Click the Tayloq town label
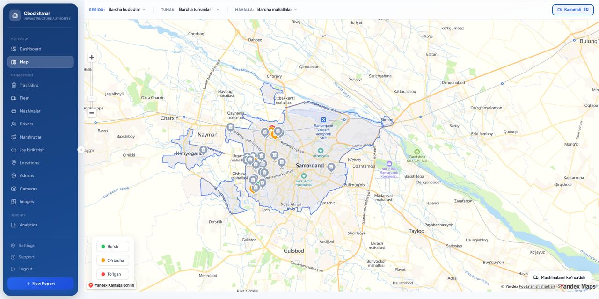 pyautogui.click(x=416, y=231)
